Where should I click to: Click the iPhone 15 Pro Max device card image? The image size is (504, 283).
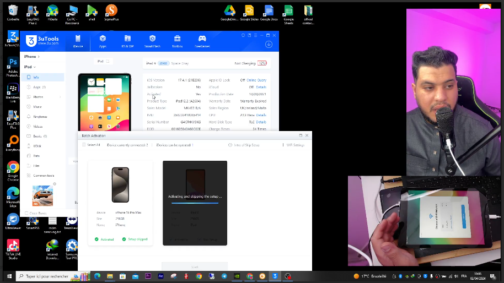120,185
